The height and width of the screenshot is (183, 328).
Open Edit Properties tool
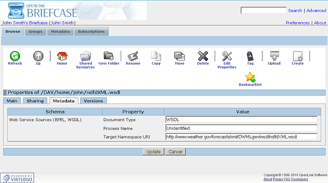227,56
